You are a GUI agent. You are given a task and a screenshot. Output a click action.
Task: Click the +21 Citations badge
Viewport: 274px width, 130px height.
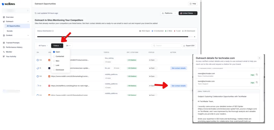132,60
